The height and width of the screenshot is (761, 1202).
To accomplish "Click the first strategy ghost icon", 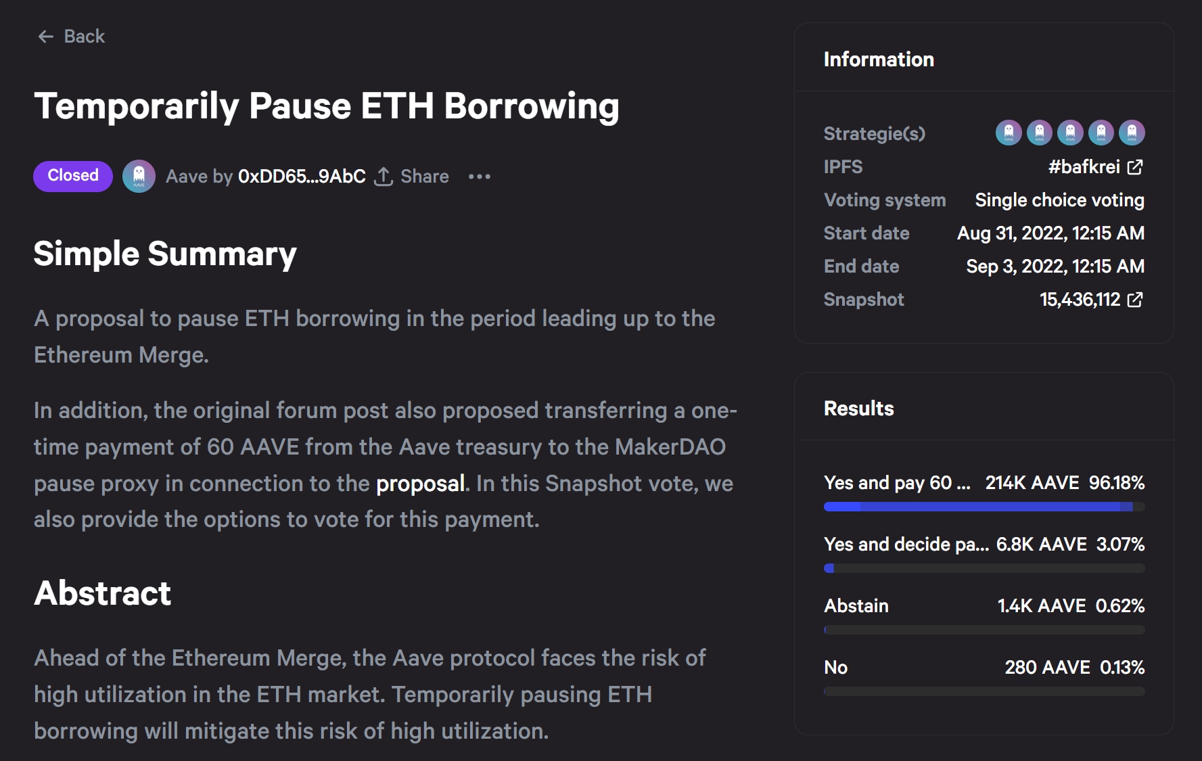I will tap(1009, 133).
